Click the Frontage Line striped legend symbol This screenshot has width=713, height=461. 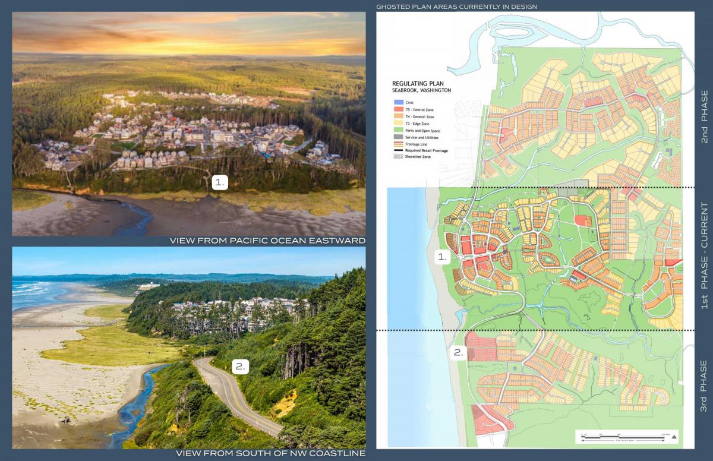point(397,145)
